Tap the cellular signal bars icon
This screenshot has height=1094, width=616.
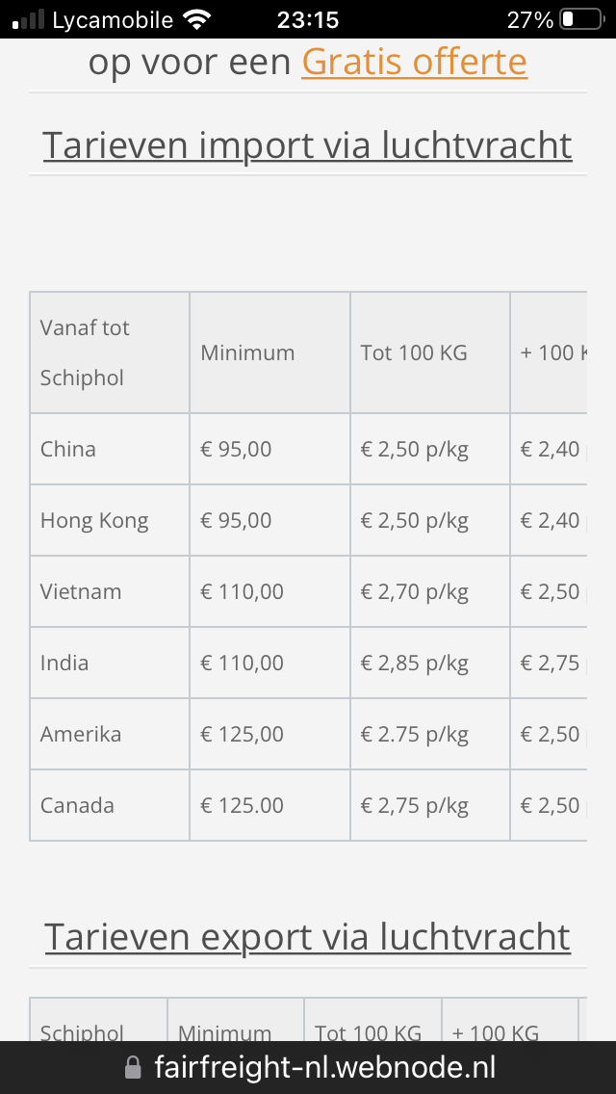pyautogui.click(x=29, y=19)
